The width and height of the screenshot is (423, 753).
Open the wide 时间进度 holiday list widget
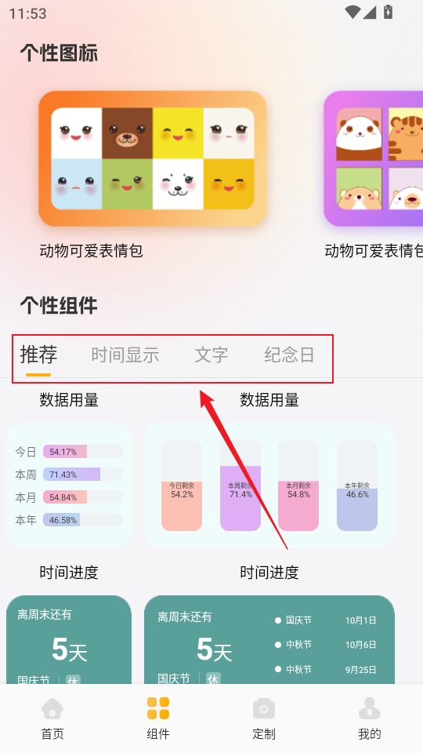[x=269, y=640]
